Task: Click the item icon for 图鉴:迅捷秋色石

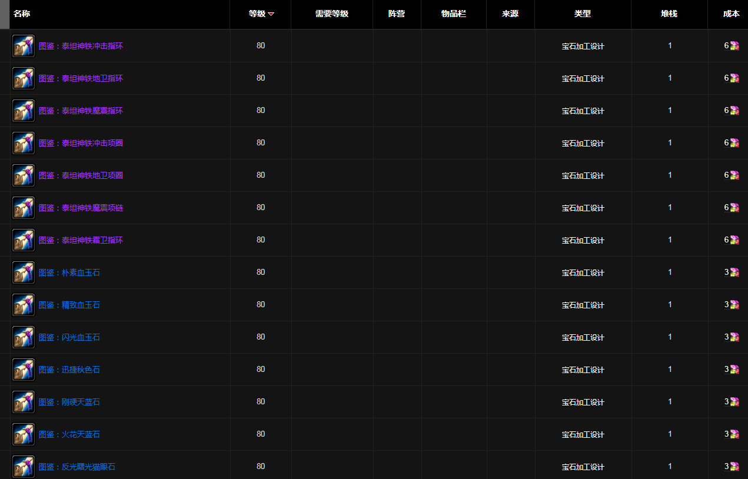Action: 24,370
